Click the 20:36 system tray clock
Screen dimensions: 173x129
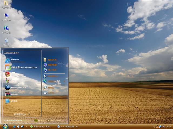pos(169,126)
